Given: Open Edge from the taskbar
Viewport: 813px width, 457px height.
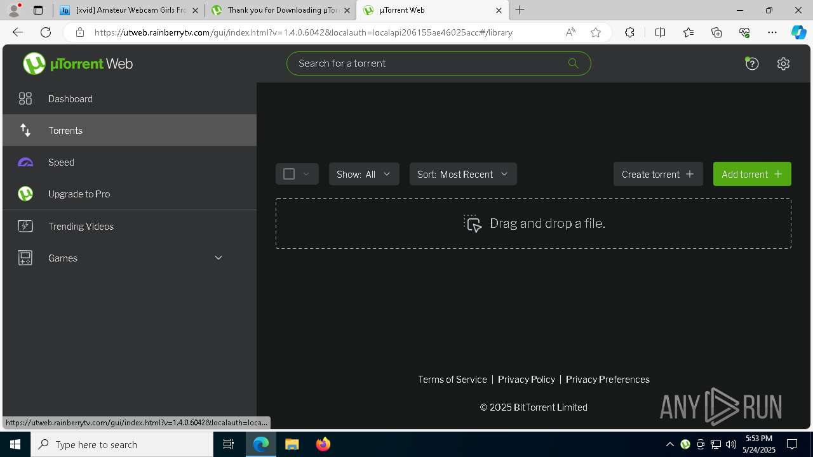Looking at the screenshot, I should (261, 444).
